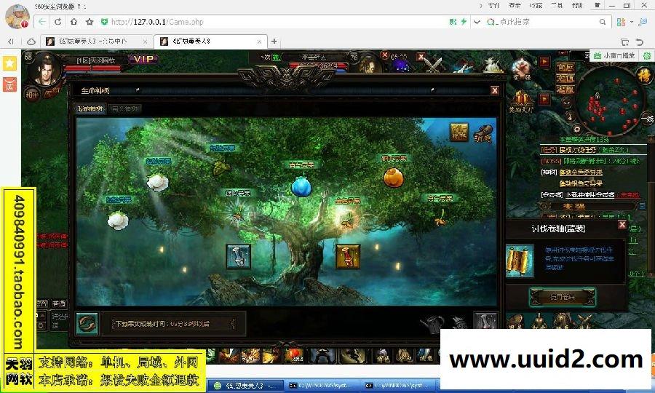Image resolution: width=655 pixels, height=393 pixels.
Task: Click the watering can icon
Action: (x=432, y=324)
